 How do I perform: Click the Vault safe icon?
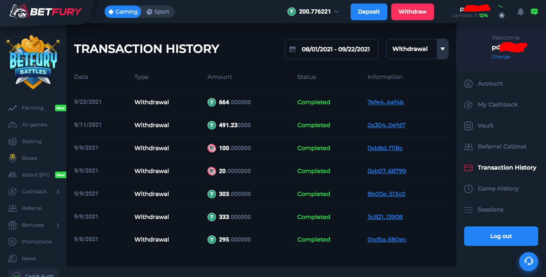(x=468, y=126)
